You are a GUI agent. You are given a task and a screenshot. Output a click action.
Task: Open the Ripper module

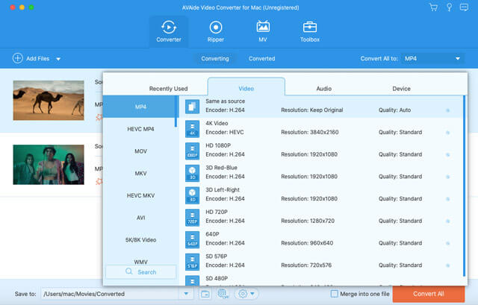(x=216, y=31)
